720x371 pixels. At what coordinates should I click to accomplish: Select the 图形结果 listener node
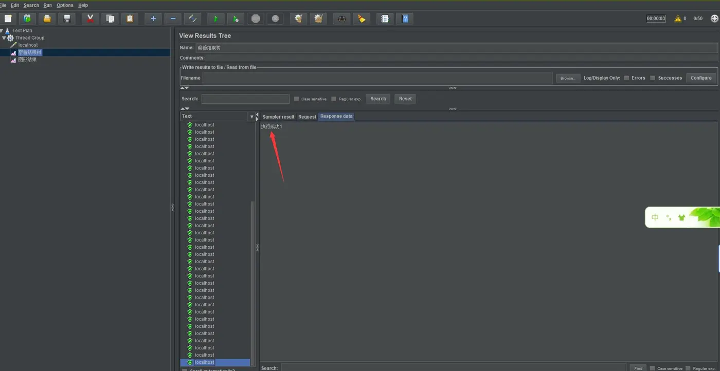(x=27, y=60)
